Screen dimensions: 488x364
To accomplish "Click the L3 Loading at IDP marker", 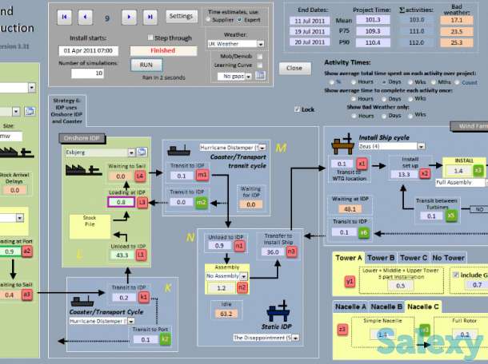I will pos(142,202).
